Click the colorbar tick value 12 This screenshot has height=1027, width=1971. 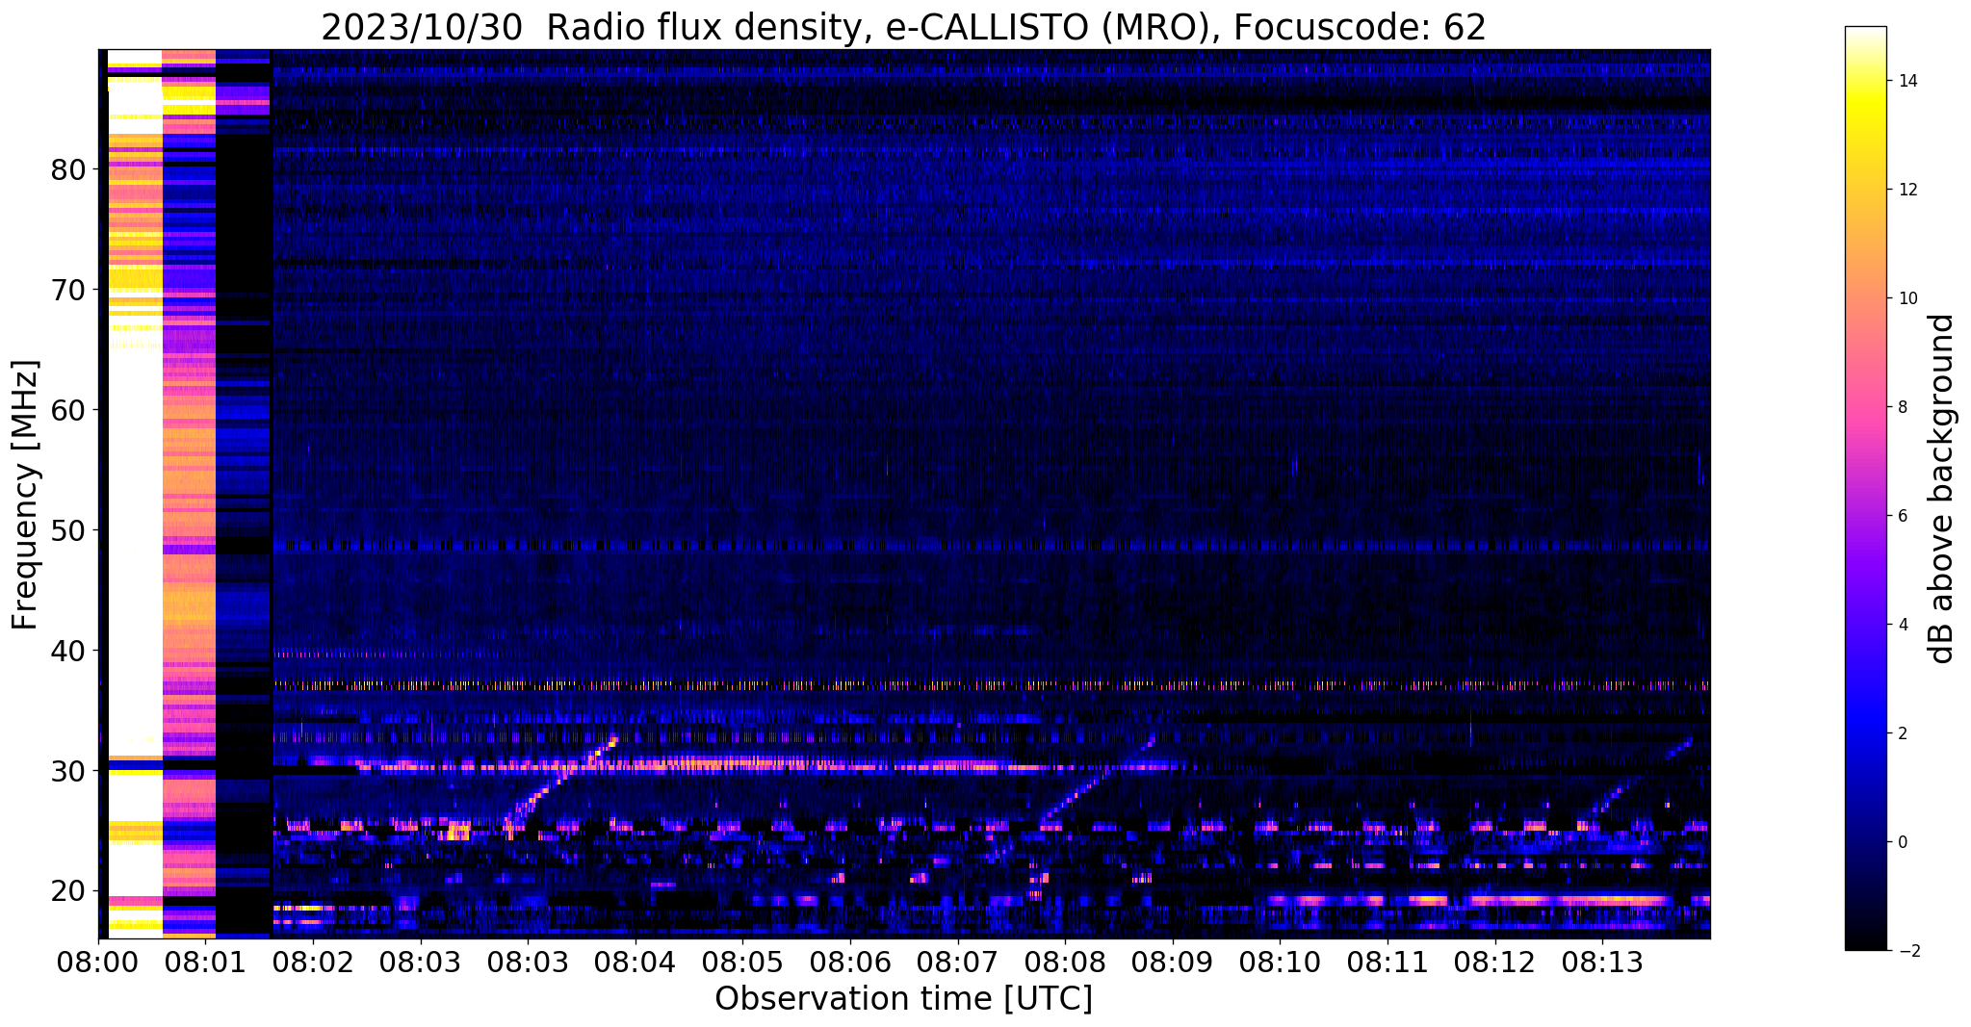tap(1906, 190)
